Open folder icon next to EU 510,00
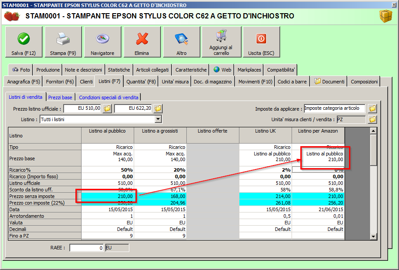399x270 pixels. point(107,108)
